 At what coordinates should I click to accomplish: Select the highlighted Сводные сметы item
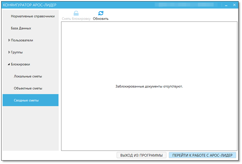coord(30,100)
